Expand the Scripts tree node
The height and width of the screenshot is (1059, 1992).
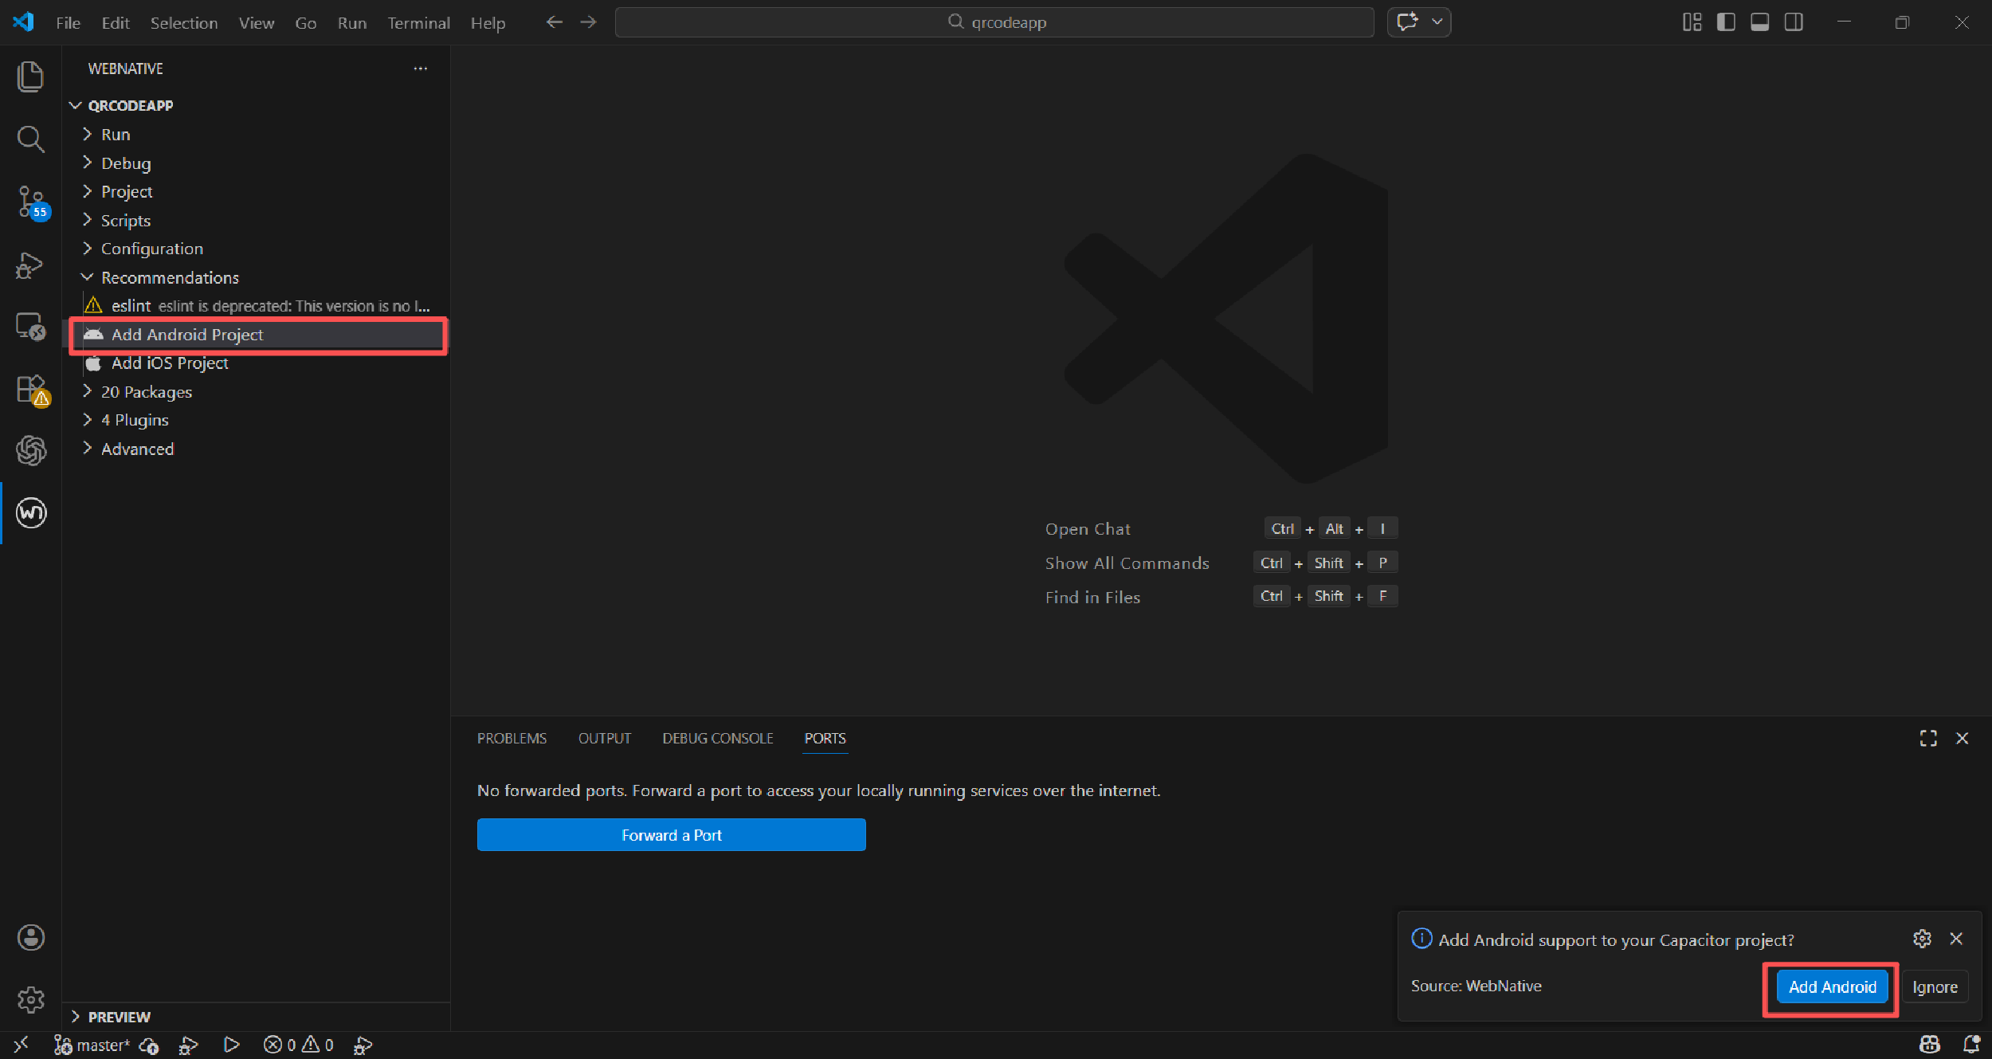point(256,220)
